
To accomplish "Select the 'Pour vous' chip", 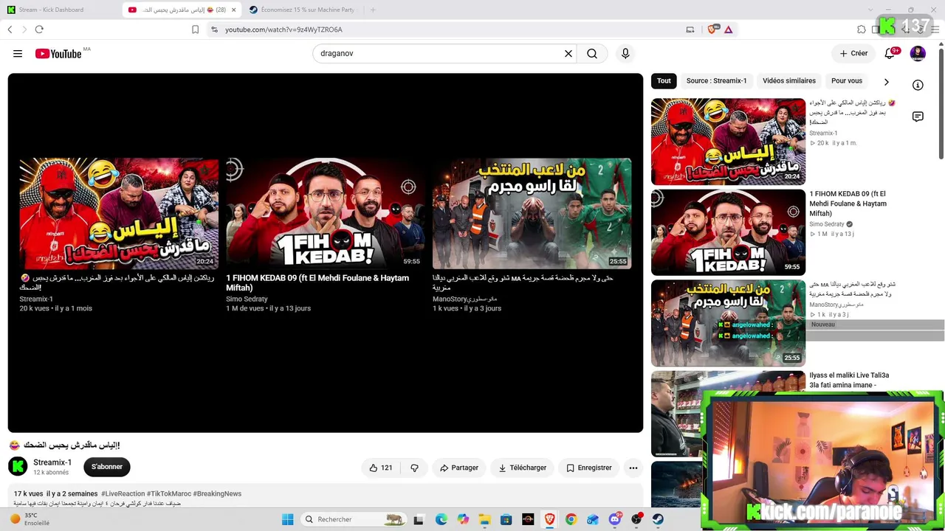I will 847,81.
